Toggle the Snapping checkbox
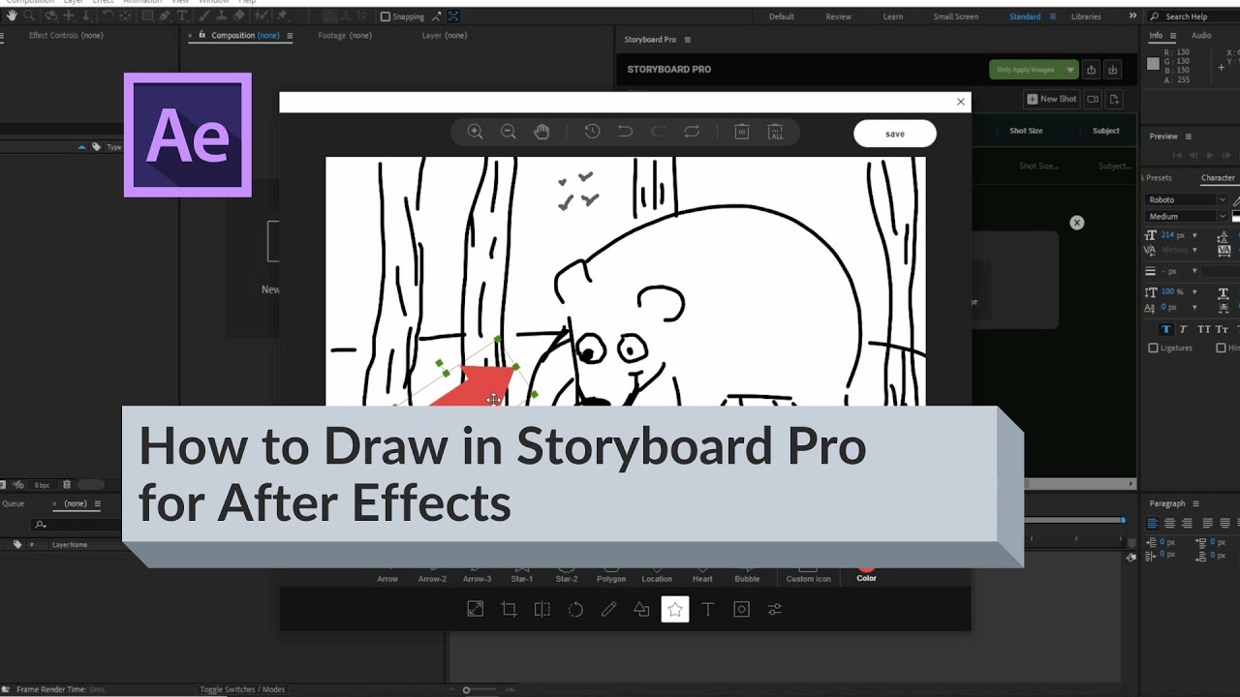The width and height of the screenshot is (1240, 697). (386, 16)
